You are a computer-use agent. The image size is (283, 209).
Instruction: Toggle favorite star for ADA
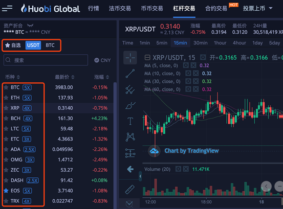pos(6,149)
